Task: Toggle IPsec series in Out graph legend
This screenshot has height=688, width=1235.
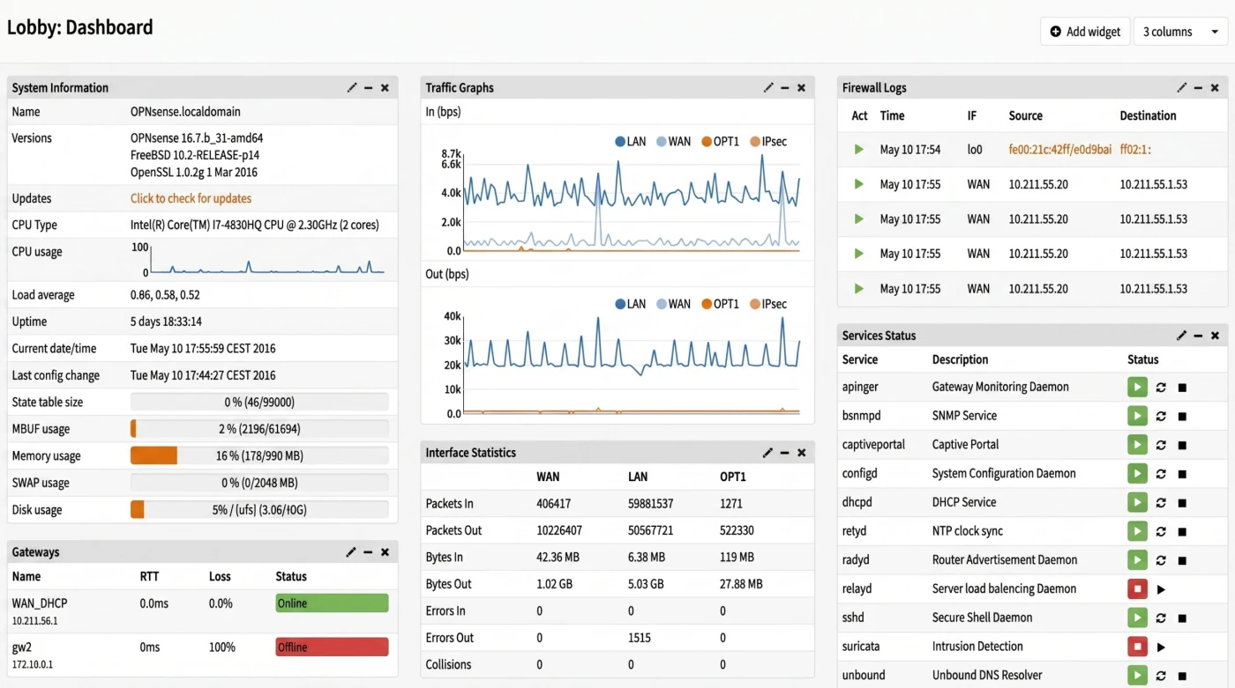Action: (768, 304)
